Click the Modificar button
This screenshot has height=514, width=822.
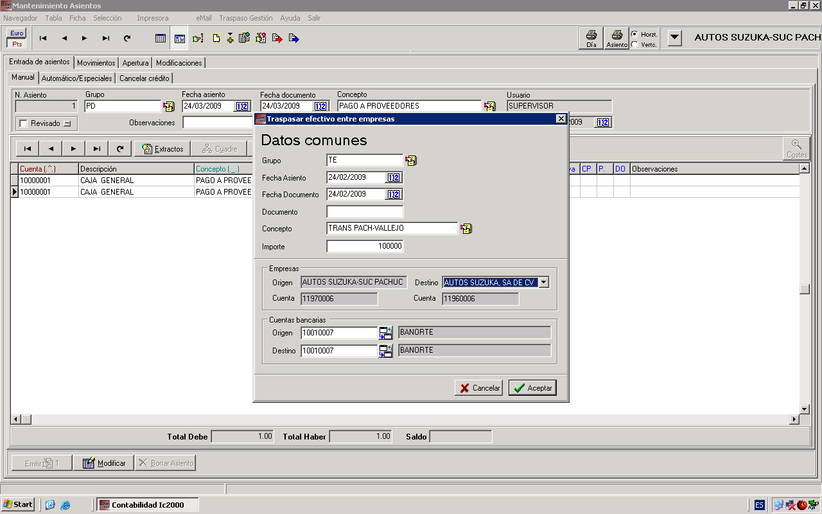[103, 463]
